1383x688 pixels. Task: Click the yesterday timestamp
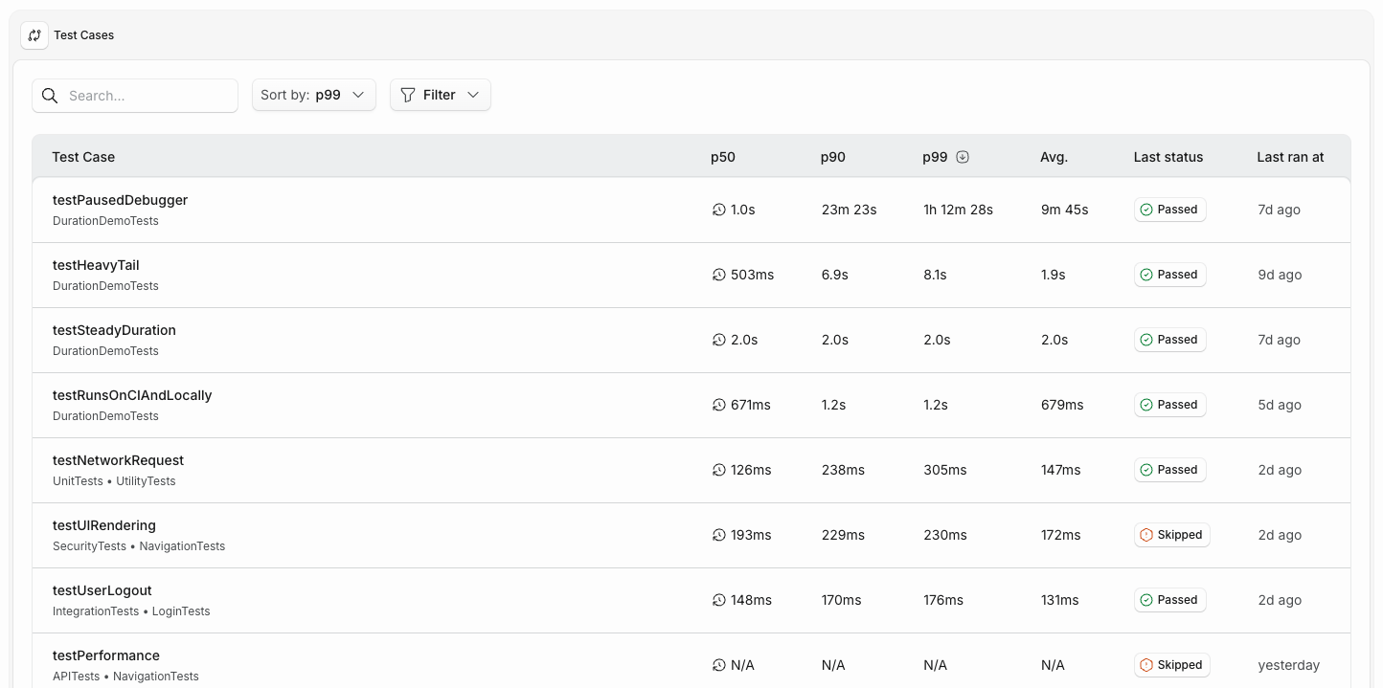[x=1289, y=665]
